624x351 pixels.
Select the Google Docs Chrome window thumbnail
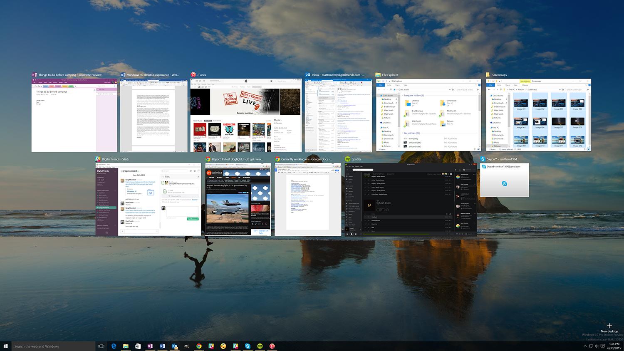[x=308, y=200]
